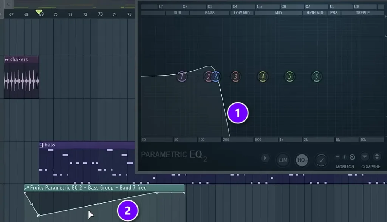Click the 5k frequency label
The width and height of the screenshot is (387, 222).
click(x=337, y=140)
